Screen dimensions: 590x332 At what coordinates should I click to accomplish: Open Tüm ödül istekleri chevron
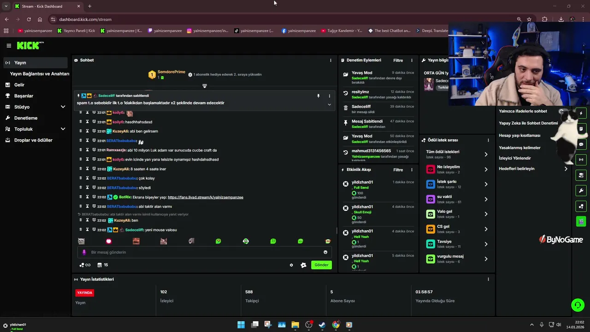click(486, 154)
